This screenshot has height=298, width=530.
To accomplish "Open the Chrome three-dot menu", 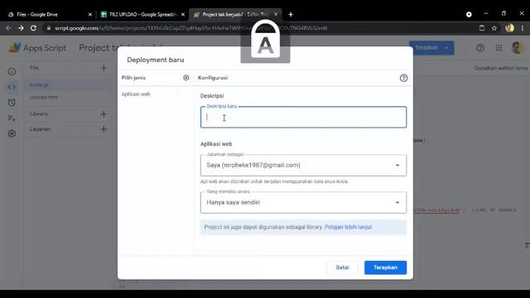I will 523,28.
